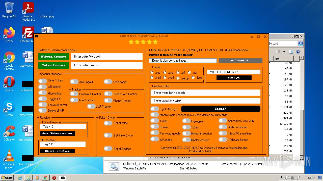The image size is (323, 181).
Task: Click the Token Resolver Tag / ID field
Action: (x=63, y=127)
